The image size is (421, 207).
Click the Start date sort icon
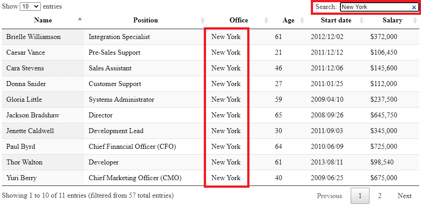362,20
